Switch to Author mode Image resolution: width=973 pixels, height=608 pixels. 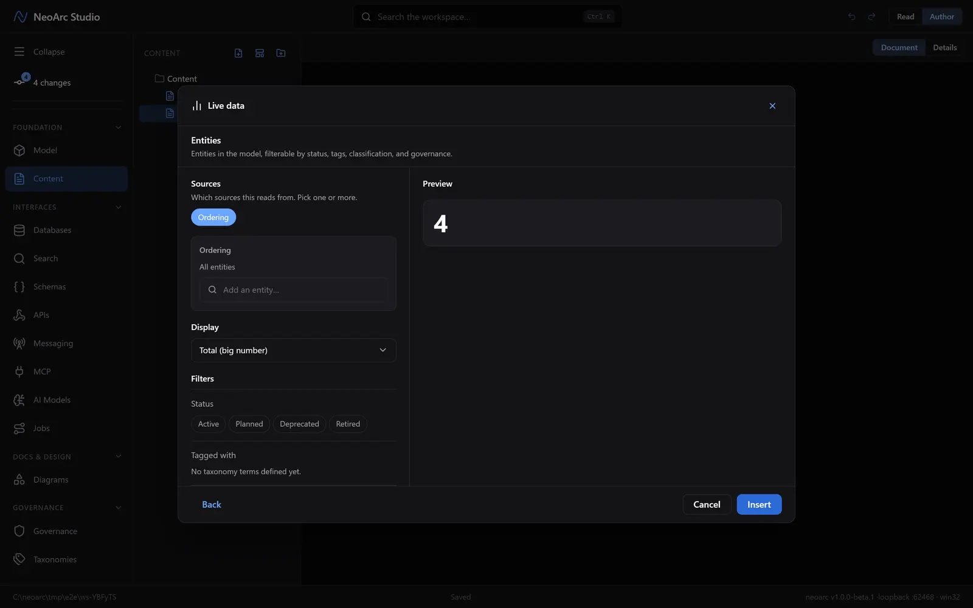942,17
